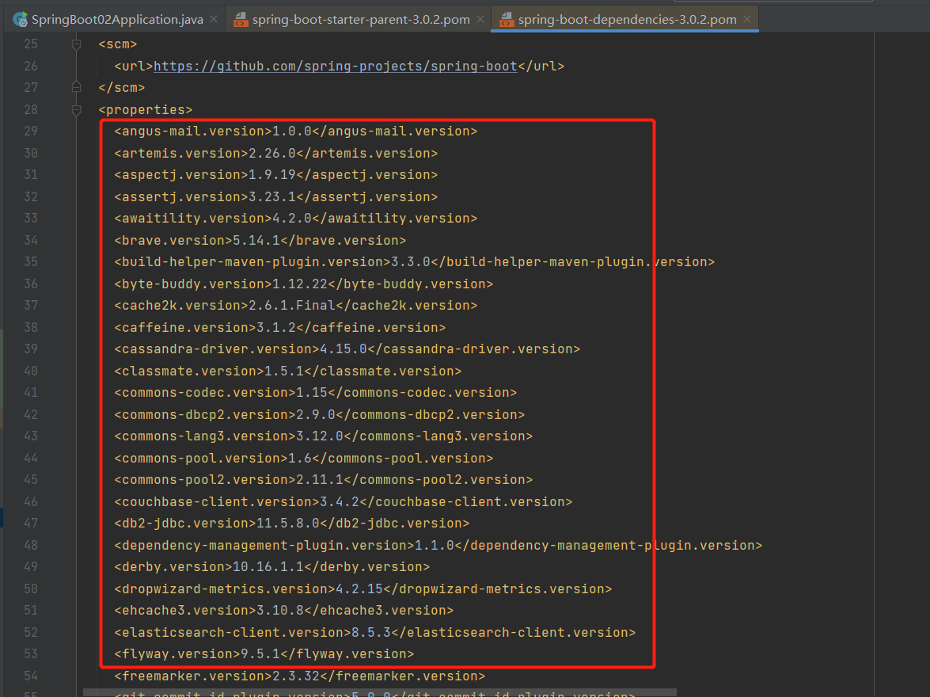The image size is (930, 697).
Task: Click the dependency-management-plugin.version 1.1.0 line
Action: [438, 545]
